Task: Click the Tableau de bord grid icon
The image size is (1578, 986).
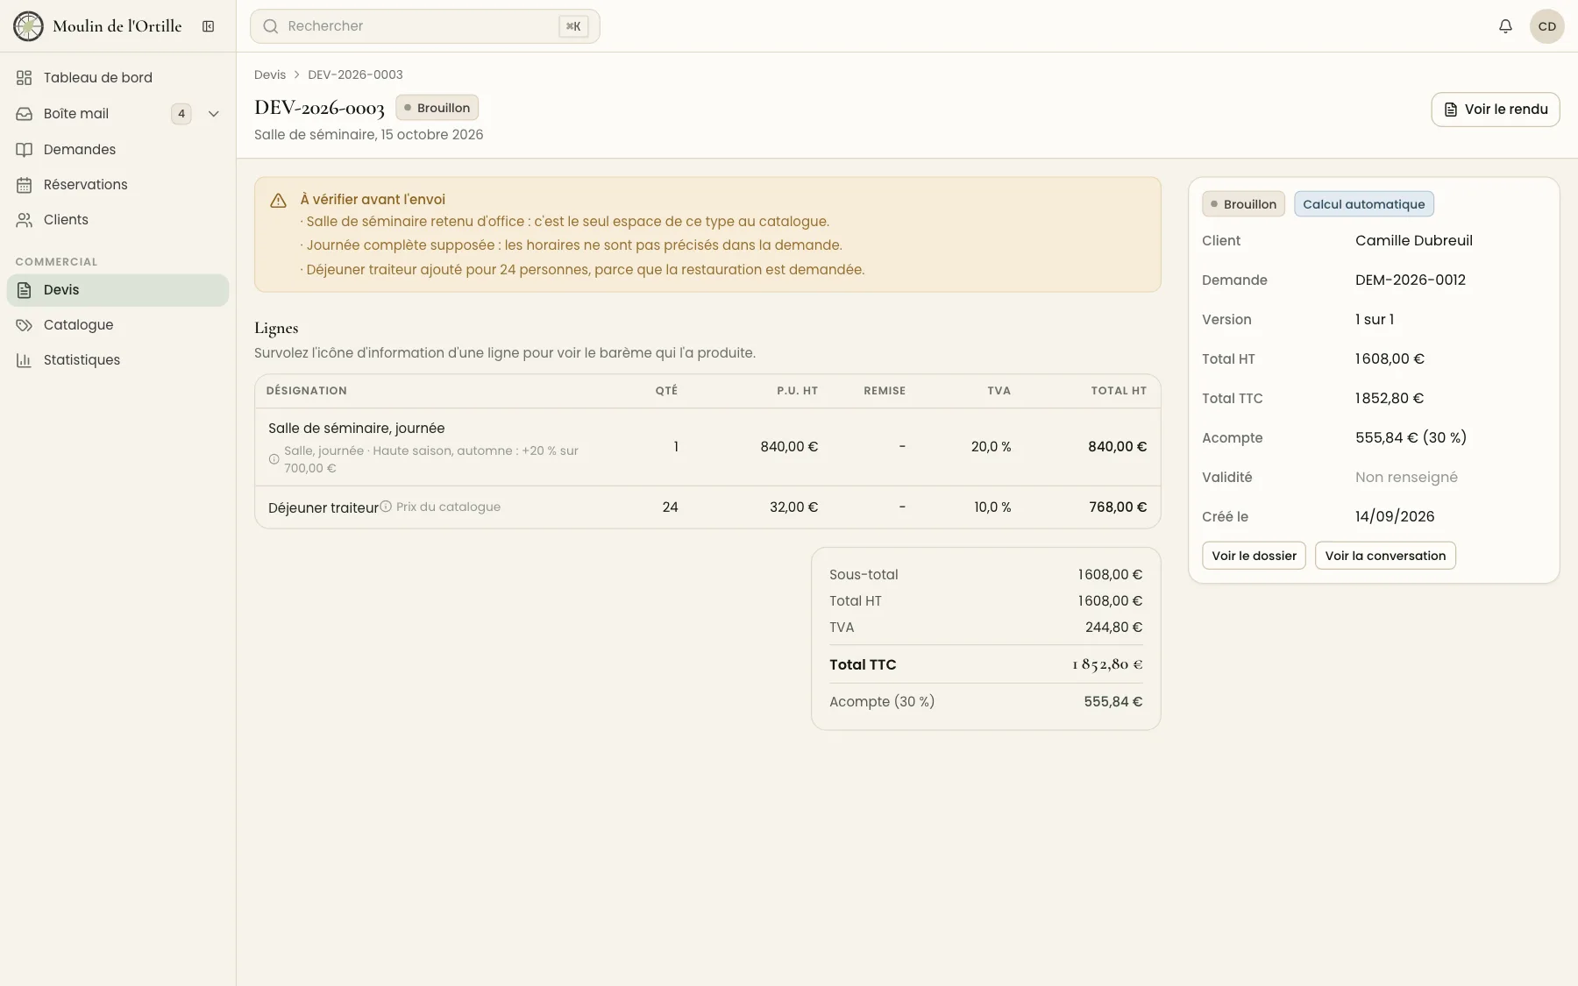Action: tap(25, 78)
